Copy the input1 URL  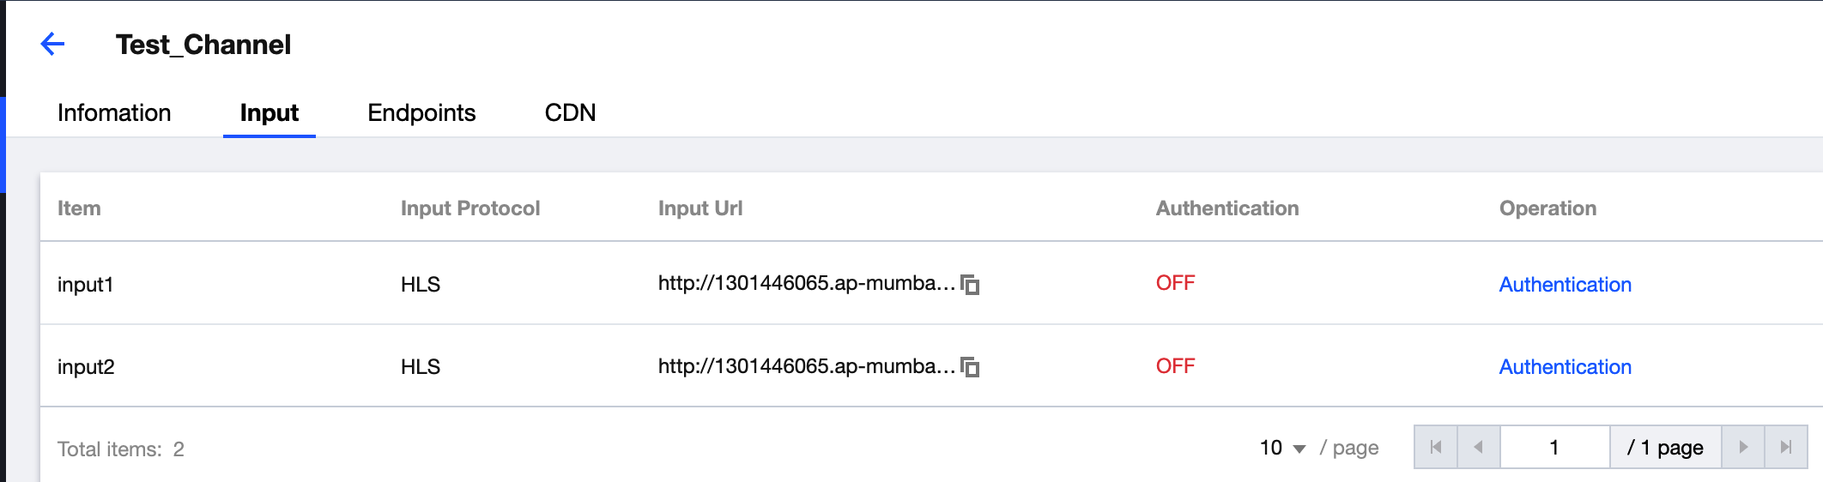[x=970, y=285]
